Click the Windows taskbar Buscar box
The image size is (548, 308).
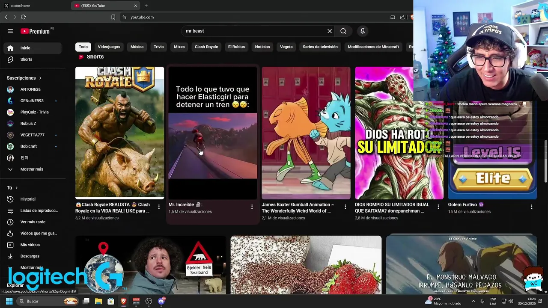[48, 301]
